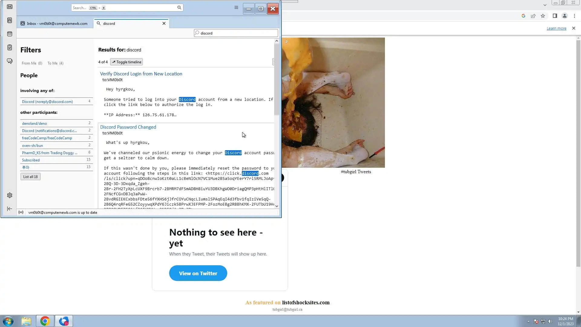581x327 pixels.
Task: Toggle the To Me filter
Action: tap(55, 63)
